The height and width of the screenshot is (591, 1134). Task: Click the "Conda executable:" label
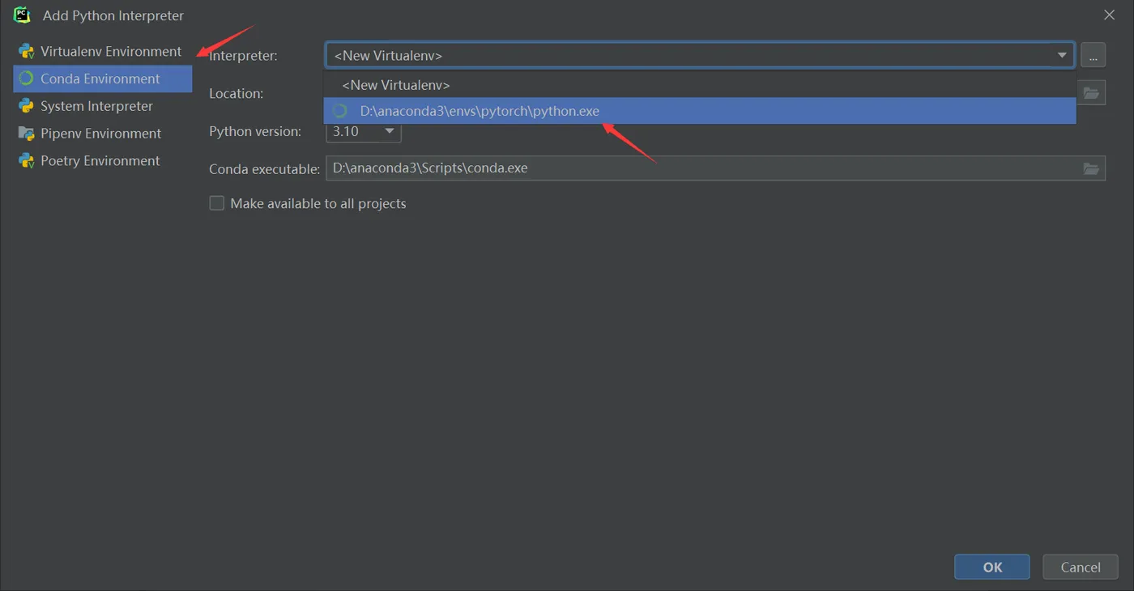tap(264, 169)
